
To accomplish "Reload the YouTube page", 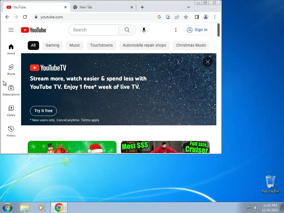I will coord(25,17).
